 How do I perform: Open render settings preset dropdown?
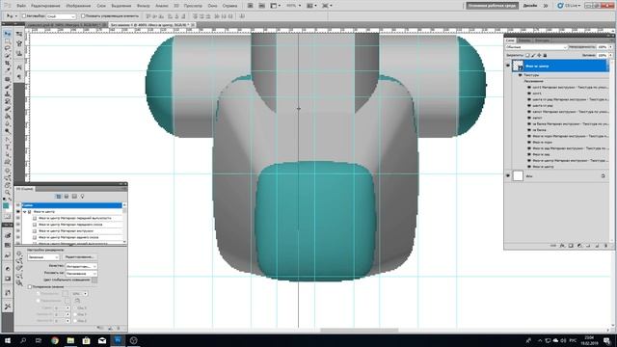pyautogui.click(x=42, y=257)
